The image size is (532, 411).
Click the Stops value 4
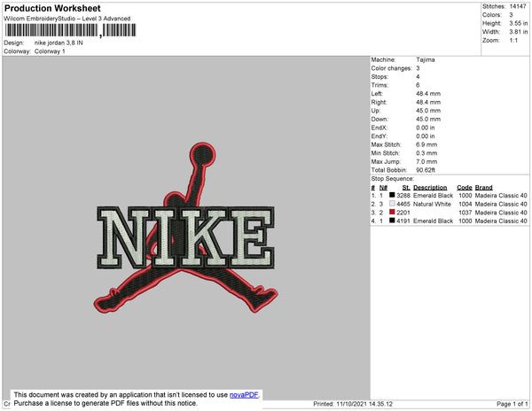418,76
